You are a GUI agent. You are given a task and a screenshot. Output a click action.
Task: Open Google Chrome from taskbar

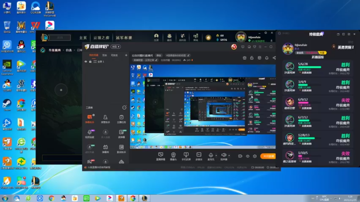pos(51,198)
